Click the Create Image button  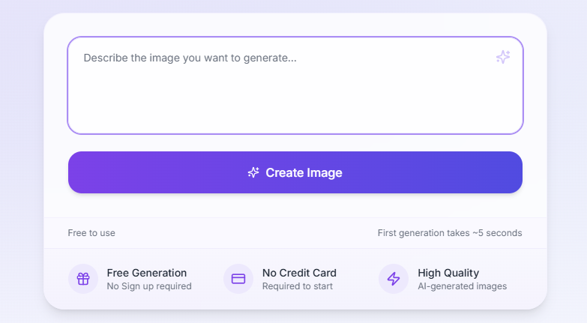point(295,172)
